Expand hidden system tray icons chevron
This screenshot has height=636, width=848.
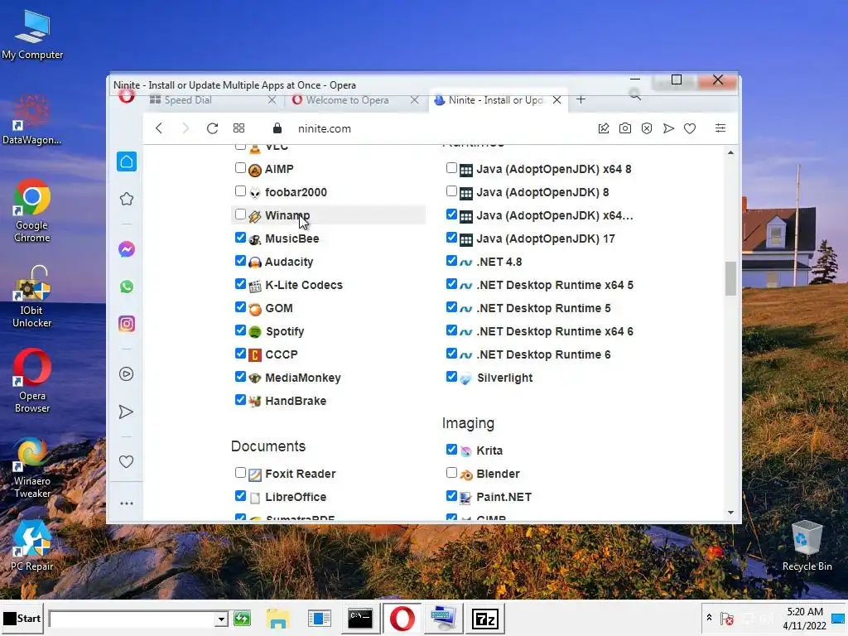tap(709, 618)
